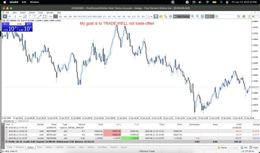Select the equidistant channel tool
The width and height of the screenshot is (260, 153).
(25, 16)
